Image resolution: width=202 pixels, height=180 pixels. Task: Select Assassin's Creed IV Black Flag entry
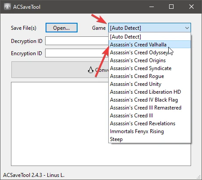(x=149, y=100)
